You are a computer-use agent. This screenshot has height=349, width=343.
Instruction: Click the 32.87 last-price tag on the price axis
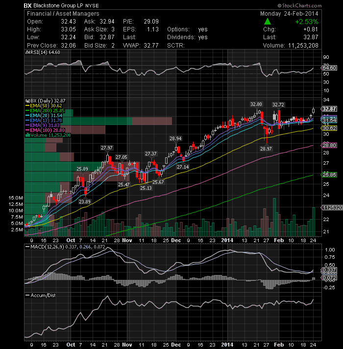click(x=329, y=109)
